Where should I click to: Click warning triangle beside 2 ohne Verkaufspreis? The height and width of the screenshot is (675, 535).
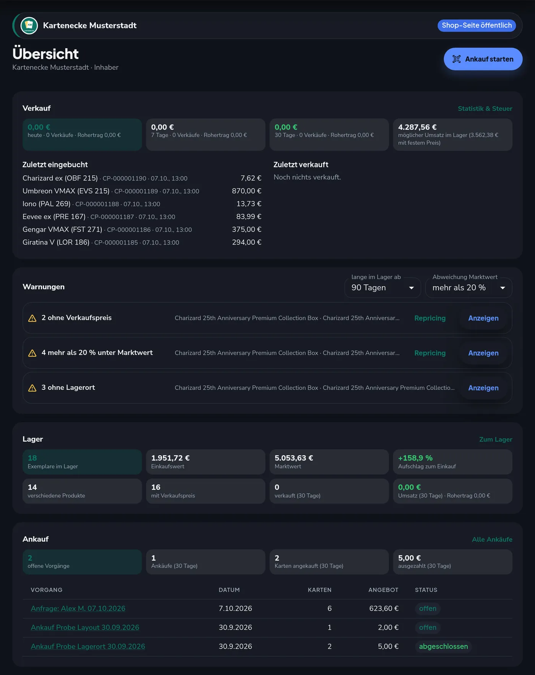[32, 318]
